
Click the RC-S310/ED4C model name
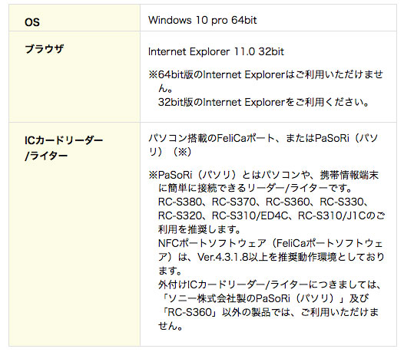(250, 215)
